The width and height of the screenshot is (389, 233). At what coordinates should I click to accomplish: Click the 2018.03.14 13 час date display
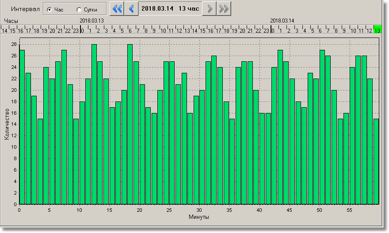[x=170, y=9]
